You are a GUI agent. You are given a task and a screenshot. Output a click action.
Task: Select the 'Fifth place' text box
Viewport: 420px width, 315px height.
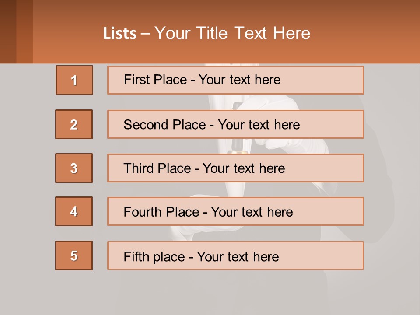[x=235, y=255]
